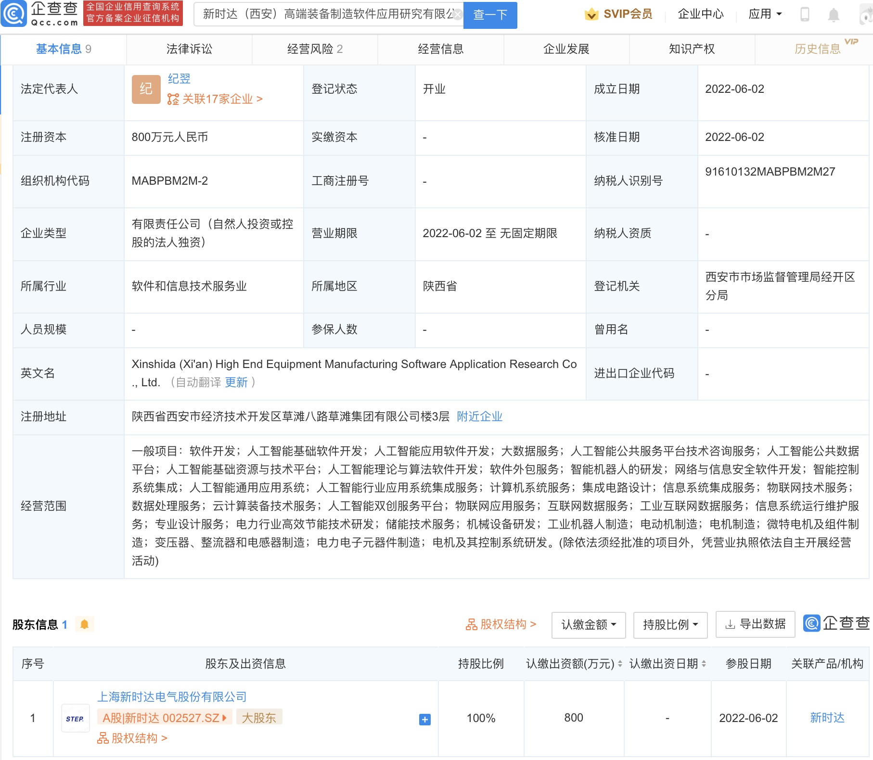
Task: Click the 2022-06-02 成立日期 value
Action: point(735,89)
